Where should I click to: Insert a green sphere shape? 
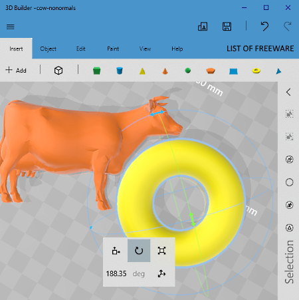[188, 71]
